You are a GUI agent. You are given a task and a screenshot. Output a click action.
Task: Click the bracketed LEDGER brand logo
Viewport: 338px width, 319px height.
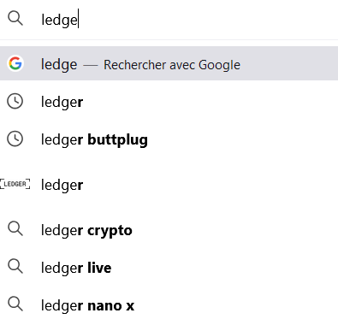tap(15, 184)
